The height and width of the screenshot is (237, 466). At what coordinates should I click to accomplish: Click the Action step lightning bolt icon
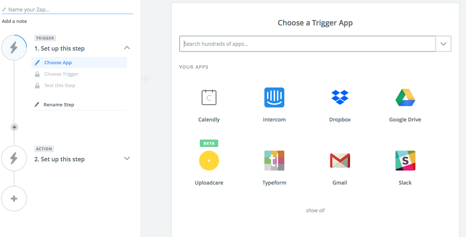point(14,158)
